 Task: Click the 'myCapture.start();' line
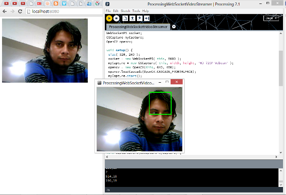coord(125,76)
